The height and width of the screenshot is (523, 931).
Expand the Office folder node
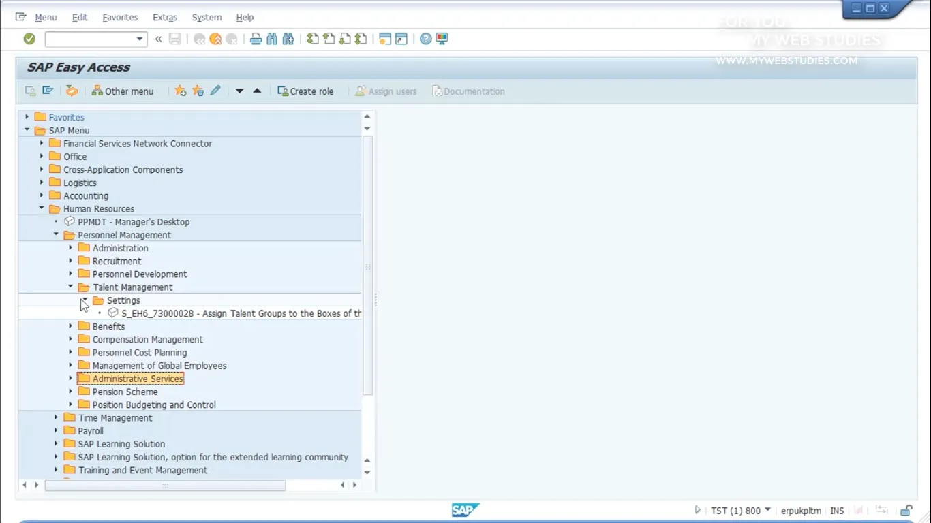(x=42, y=156)
